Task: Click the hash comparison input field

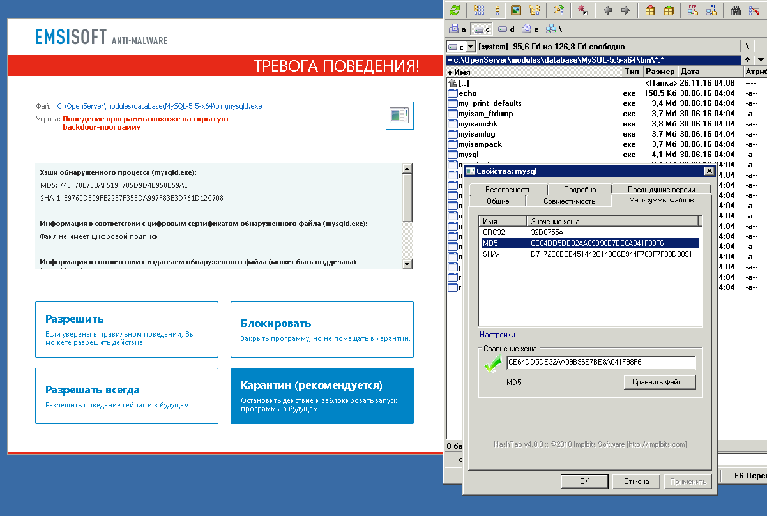Action: [x=600, y=362]
